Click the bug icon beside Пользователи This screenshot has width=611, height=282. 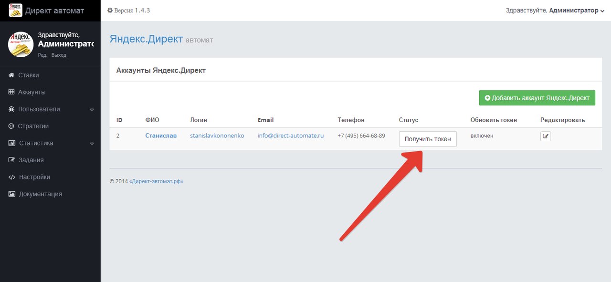11,109
